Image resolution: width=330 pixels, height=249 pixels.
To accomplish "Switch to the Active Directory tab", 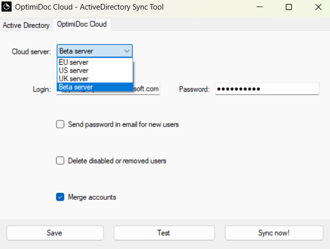I will pyautogui.click(x=26, y=25).
